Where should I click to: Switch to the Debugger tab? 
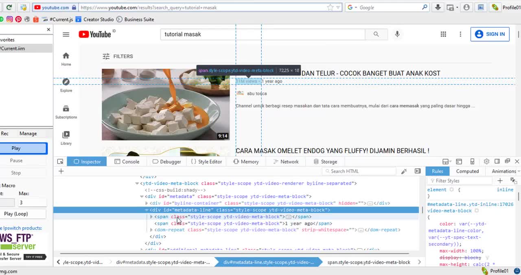coord(166,162)
